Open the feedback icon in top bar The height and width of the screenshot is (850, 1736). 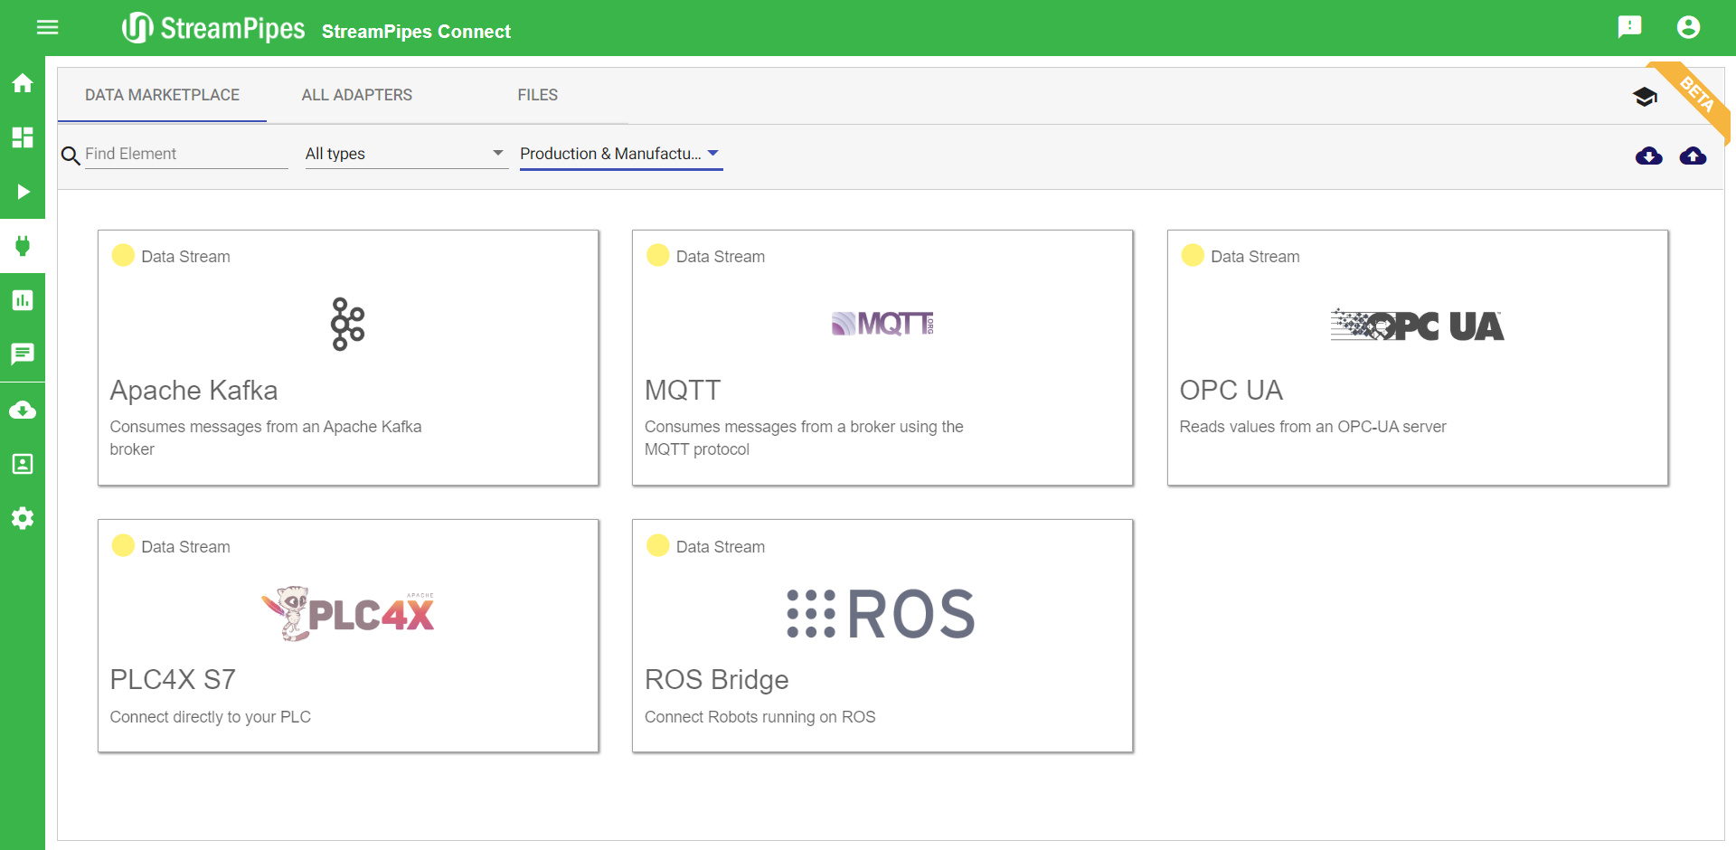[1629, 27]
